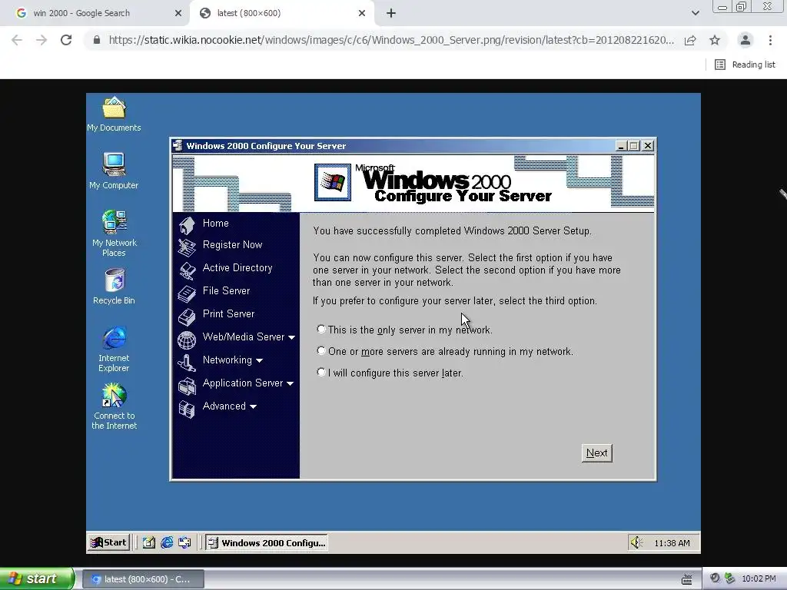Open File Server link
Viewport: 787px width, 590px height.
click(x=227, y=291)
